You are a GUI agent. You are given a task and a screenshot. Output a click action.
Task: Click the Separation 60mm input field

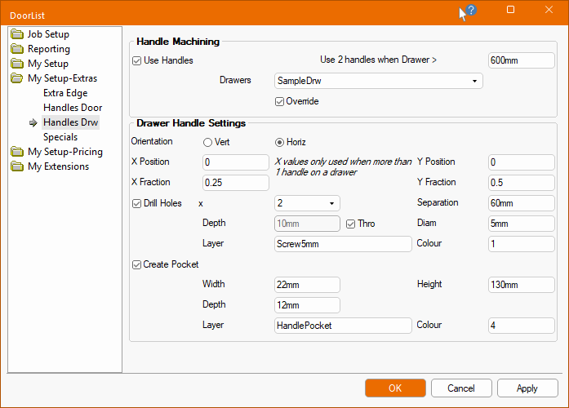point(521,203)
